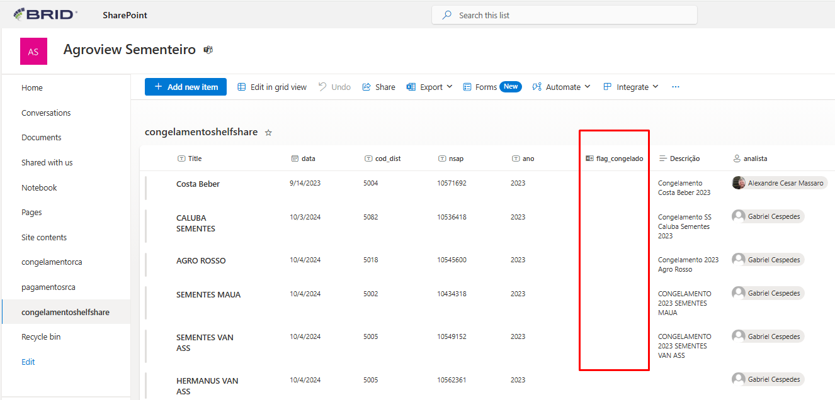Image resolution: width=835 pixels, height=400 pixels.
Task: Open the flag_congelado column header
Action: point(614,158)
